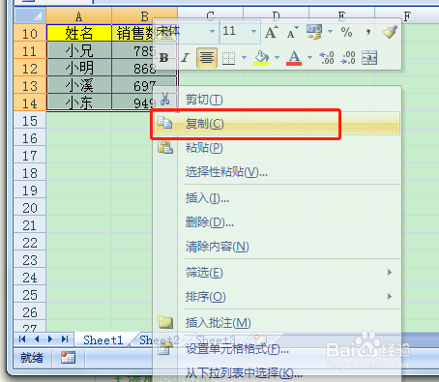The image size is (439, 382).
Task: Click the cell containing 小东
Action: 79,103
